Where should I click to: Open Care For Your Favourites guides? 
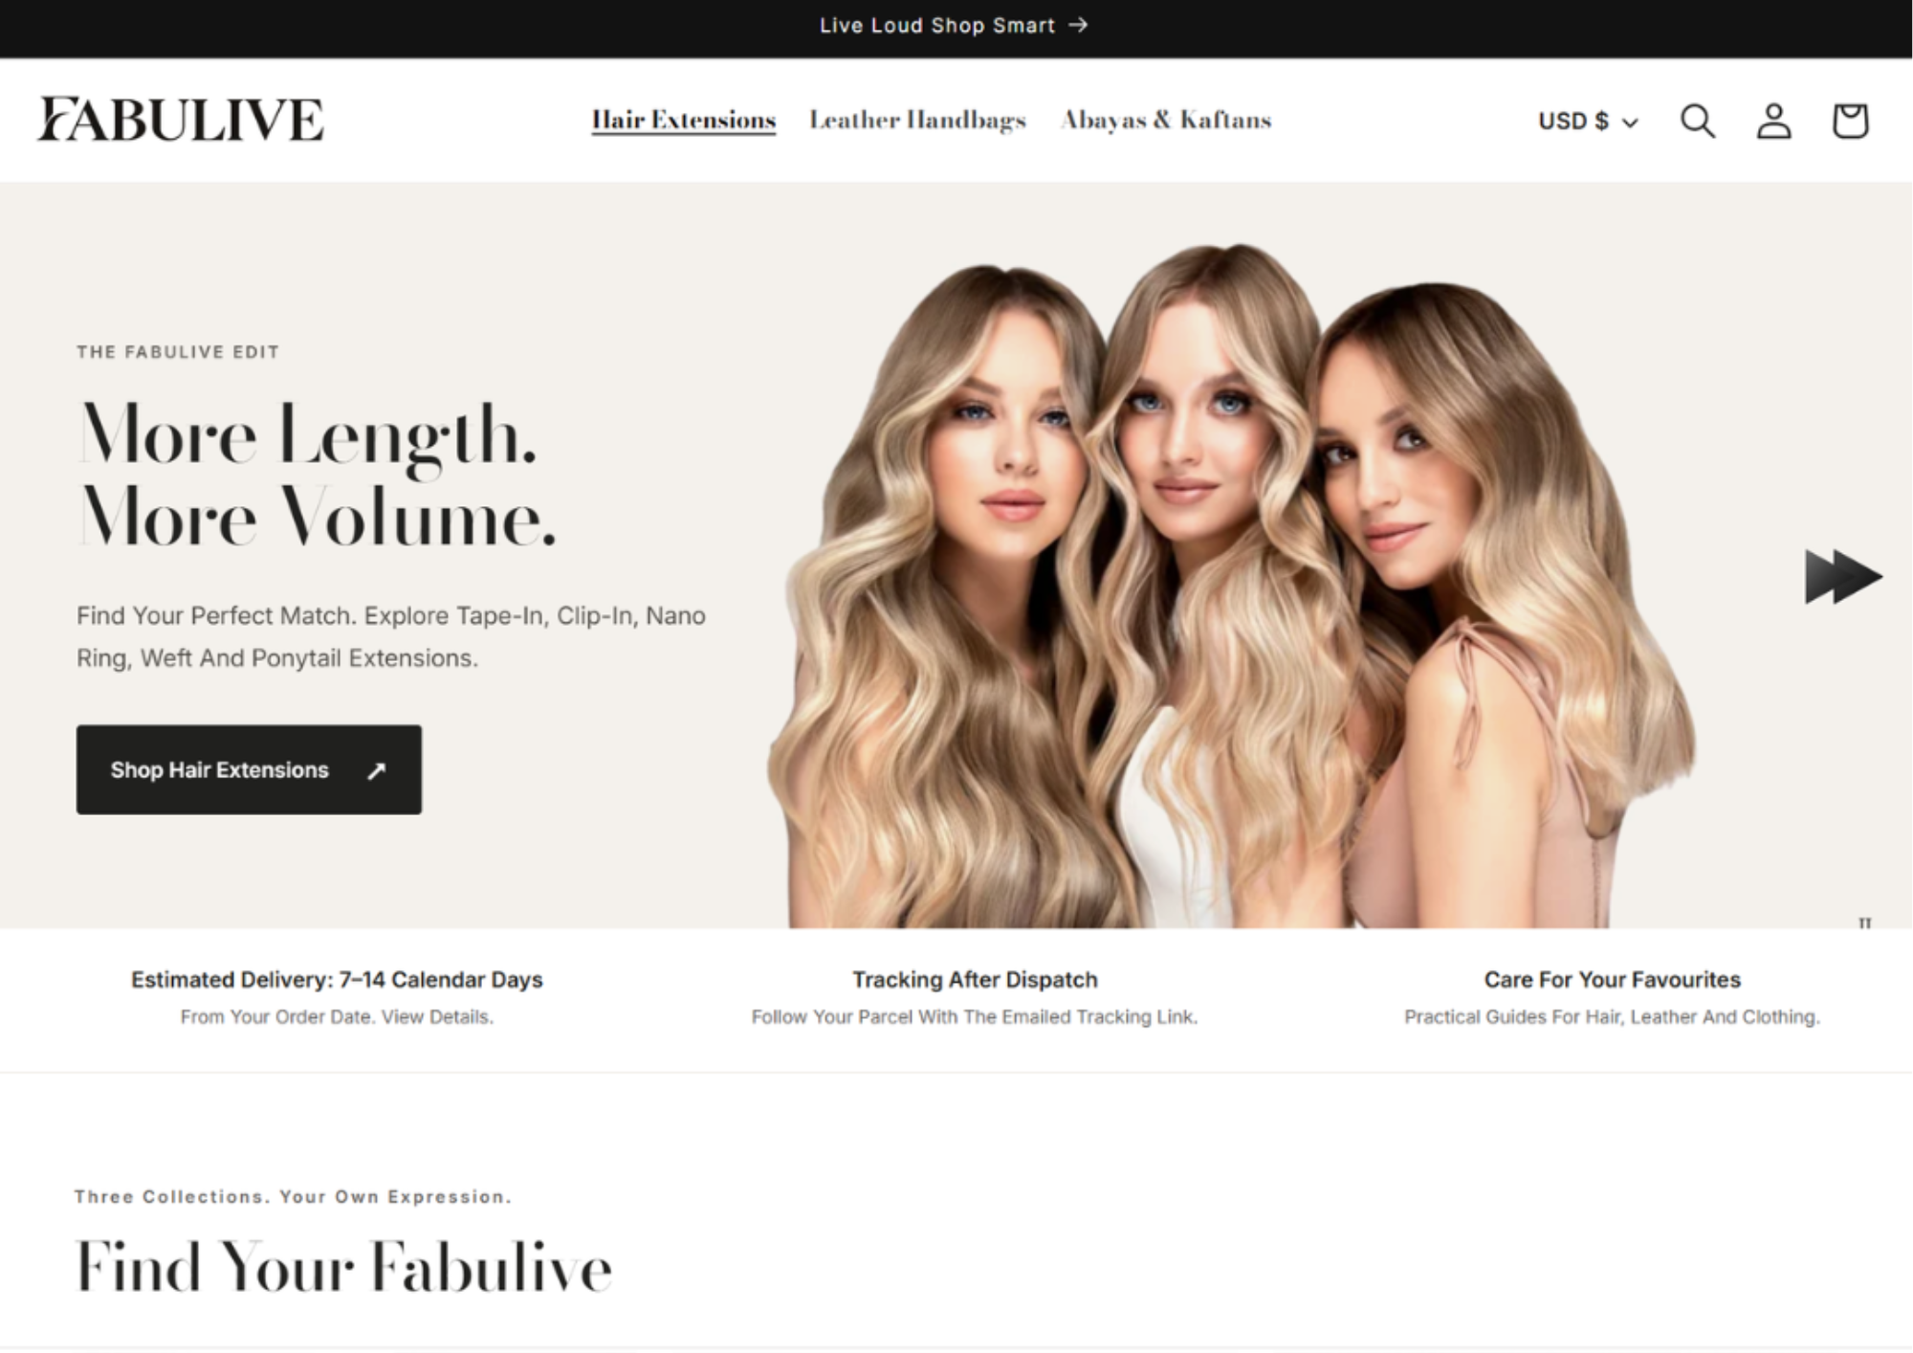tap(1612, 980)
